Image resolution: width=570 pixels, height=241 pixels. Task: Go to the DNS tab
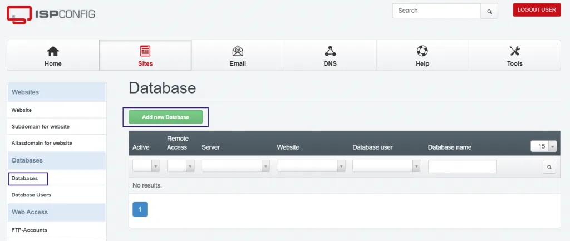(330, 55)
